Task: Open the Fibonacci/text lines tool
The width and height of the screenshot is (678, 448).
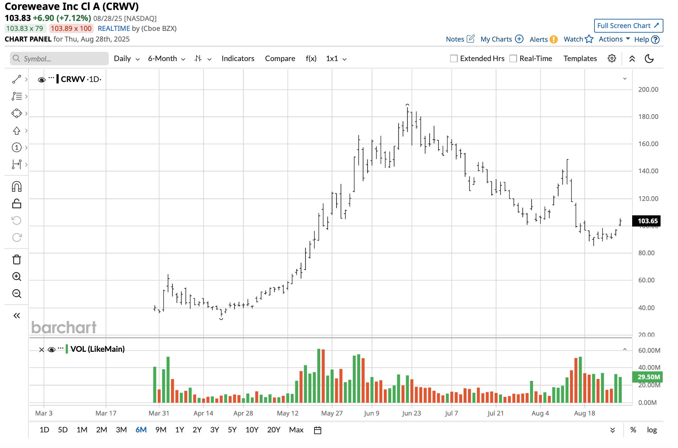Action: point(17,96)
